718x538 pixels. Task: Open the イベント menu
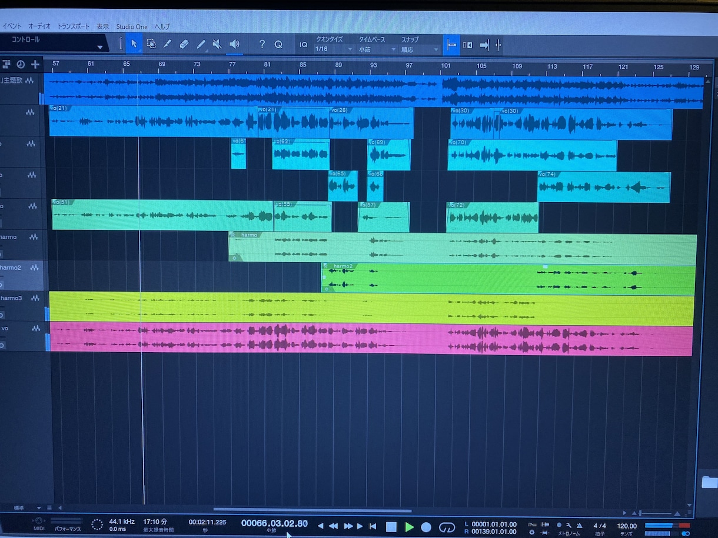tap(12, 26)
